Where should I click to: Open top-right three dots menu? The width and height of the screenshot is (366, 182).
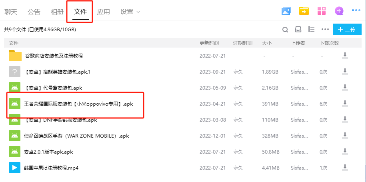click(356, 11)
